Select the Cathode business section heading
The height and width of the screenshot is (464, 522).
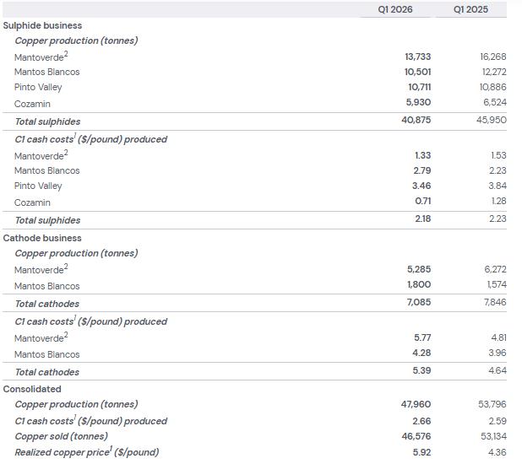[x=42, y=238]
